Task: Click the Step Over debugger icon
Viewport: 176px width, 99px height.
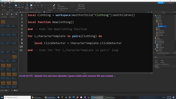Action: click(48, 5)
